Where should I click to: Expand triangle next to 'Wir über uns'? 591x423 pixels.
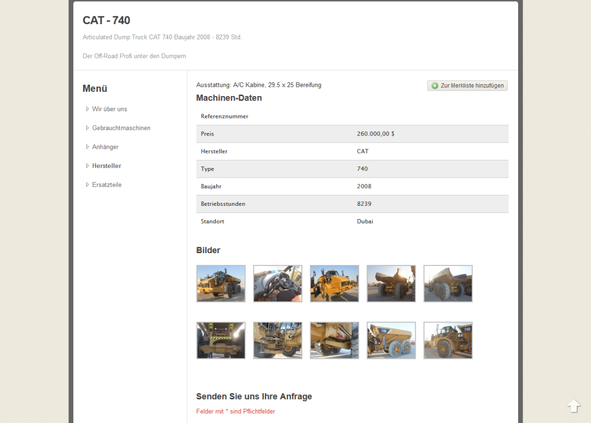[88, 109]
